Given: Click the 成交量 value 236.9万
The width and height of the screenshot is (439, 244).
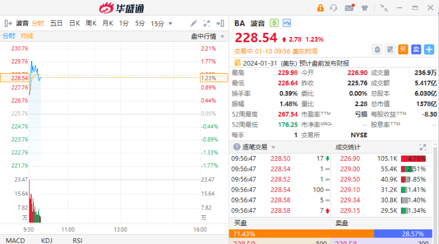Looking at the screenshot, I should (x=426, y=73).
